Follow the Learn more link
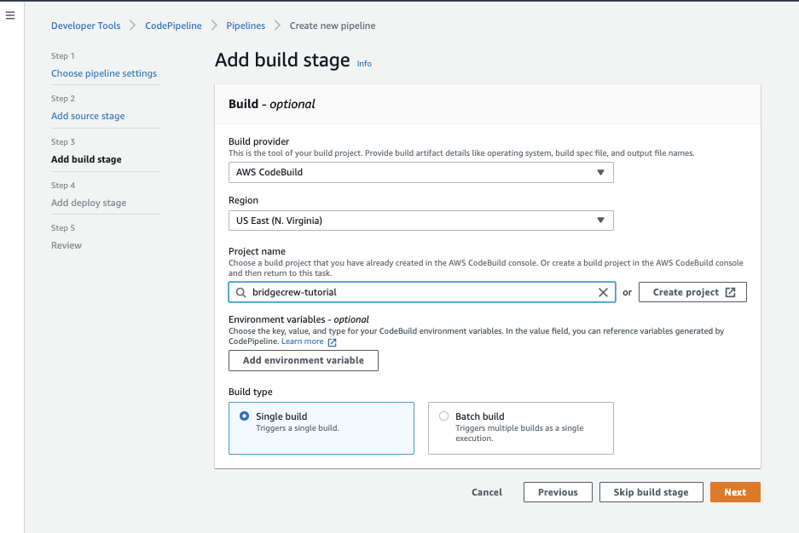799x533 pixels. click(302, 341)
